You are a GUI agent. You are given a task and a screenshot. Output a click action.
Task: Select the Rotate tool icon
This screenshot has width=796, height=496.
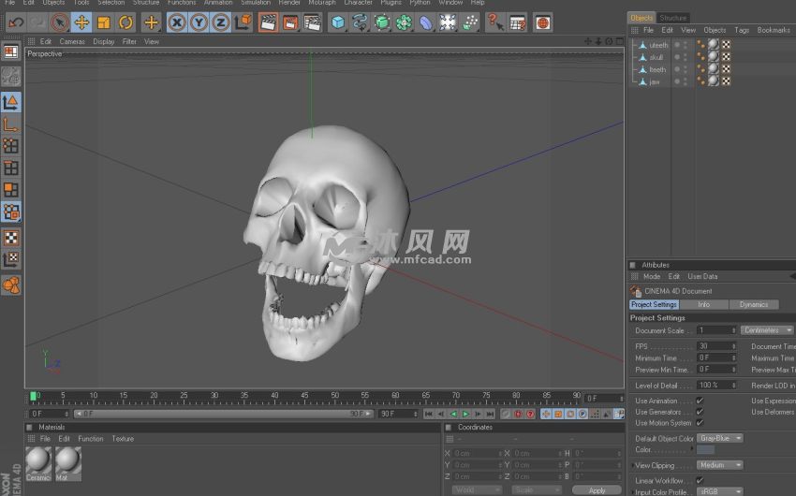125,22
